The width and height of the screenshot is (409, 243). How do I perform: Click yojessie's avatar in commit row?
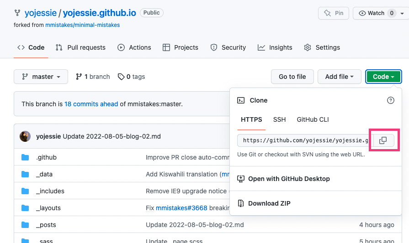pos(25,136)
